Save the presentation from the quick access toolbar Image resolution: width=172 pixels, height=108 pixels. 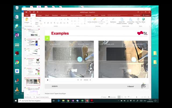tap(26, 12)
